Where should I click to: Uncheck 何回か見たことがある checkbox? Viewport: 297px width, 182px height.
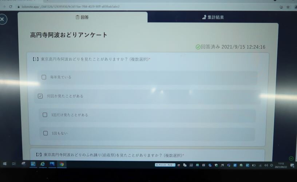40,96
